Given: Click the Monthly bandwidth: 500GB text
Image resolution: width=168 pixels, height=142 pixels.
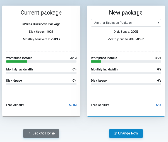Looking at the screenshot, I should 126,39.
